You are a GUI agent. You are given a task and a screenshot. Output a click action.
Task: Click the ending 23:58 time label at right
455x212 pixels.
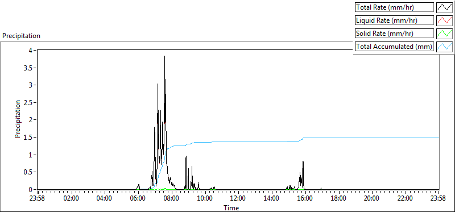point(439,199)
